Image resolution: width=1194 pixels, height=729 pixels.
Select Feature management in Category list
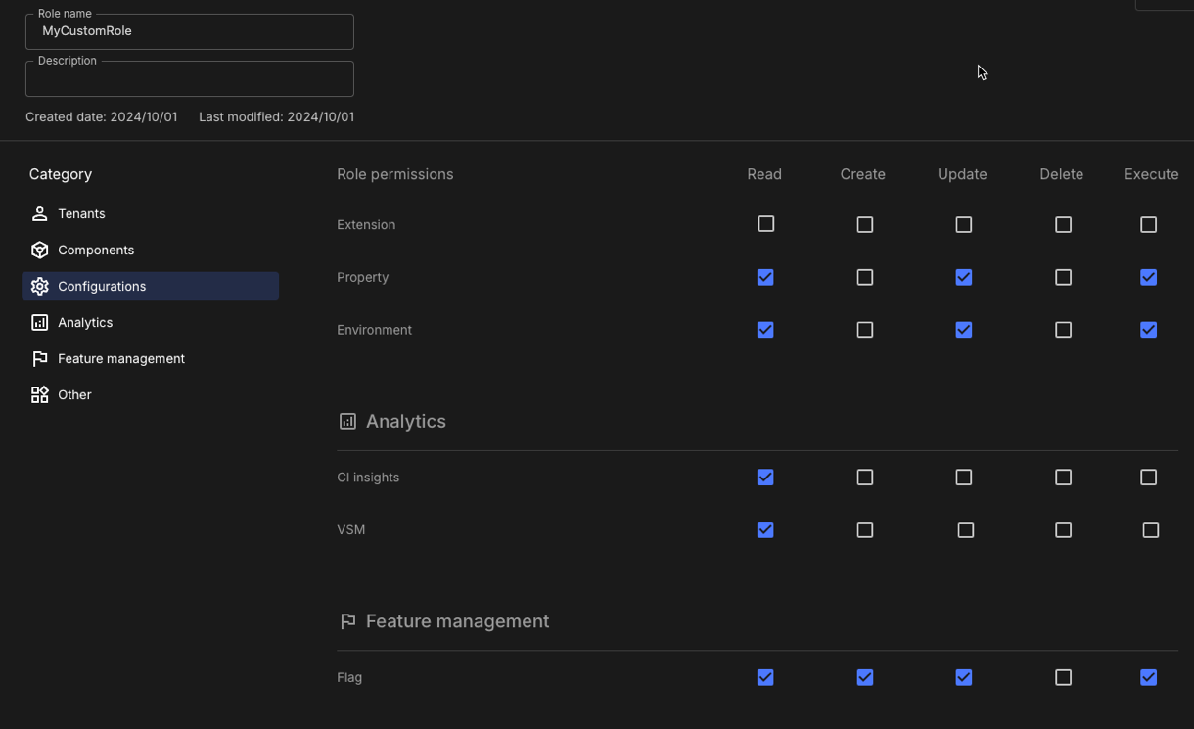(x=121, y=358)
